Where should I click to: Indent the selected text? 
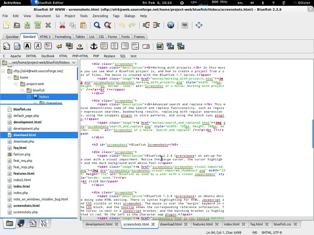(x=157, y=25)
